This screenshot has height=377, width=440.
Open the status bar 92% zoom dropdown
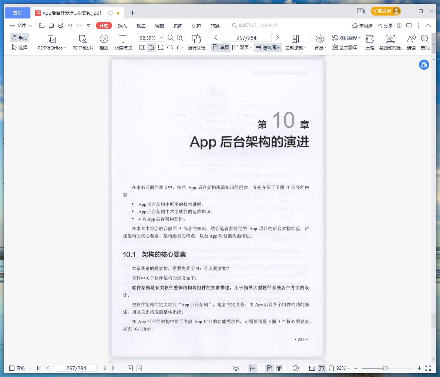[x=348, y=368]
